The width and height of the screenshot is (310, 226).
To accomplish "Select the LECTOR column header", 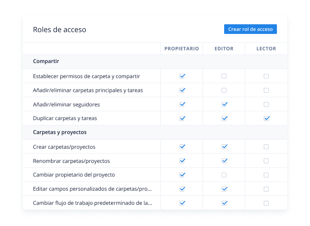I will 266,49.
